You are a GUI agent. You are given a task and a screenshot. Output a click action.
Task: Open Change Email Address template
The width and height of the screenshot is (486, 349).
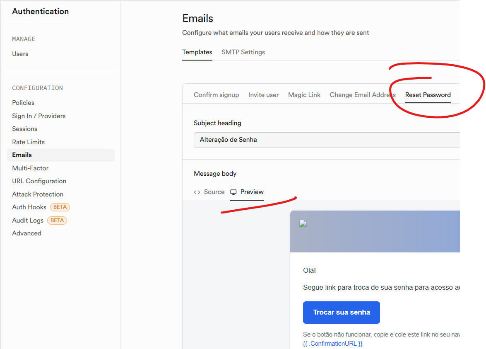362,95
